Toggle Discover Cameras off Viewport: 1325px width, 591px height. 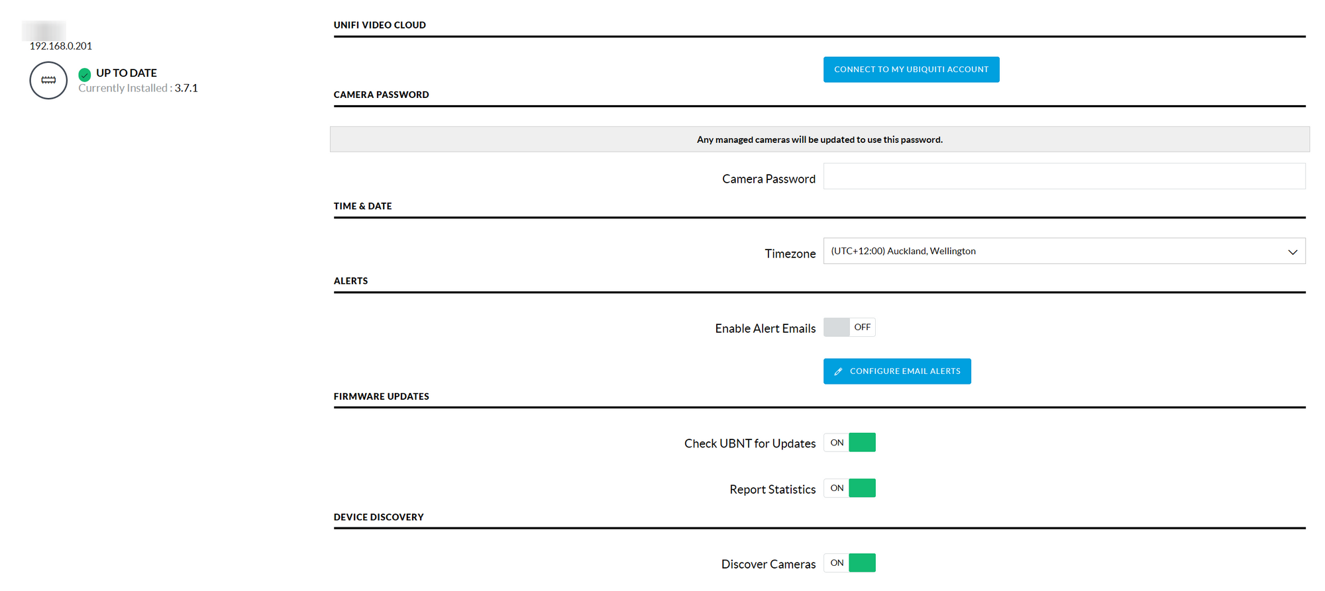point(849,563)
